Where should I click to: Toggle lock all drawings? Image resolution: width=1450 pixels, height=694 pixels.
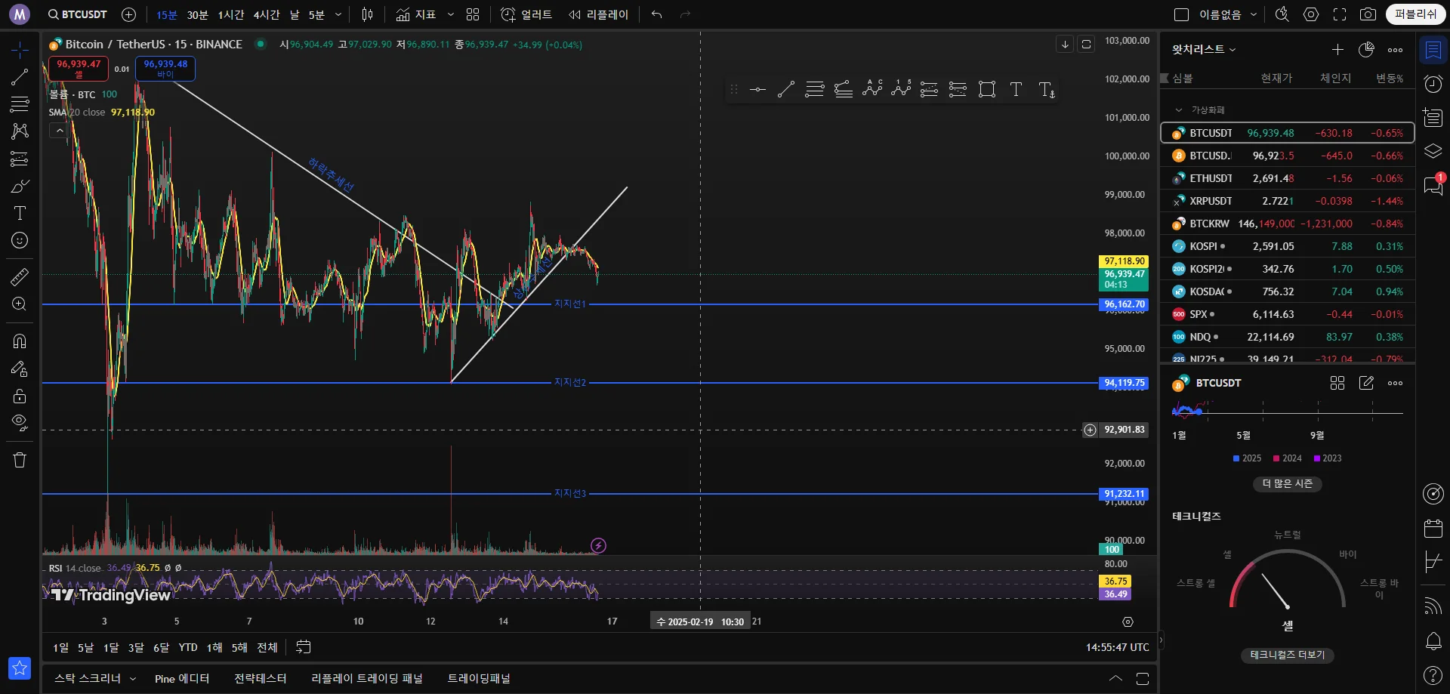point(20,396)
